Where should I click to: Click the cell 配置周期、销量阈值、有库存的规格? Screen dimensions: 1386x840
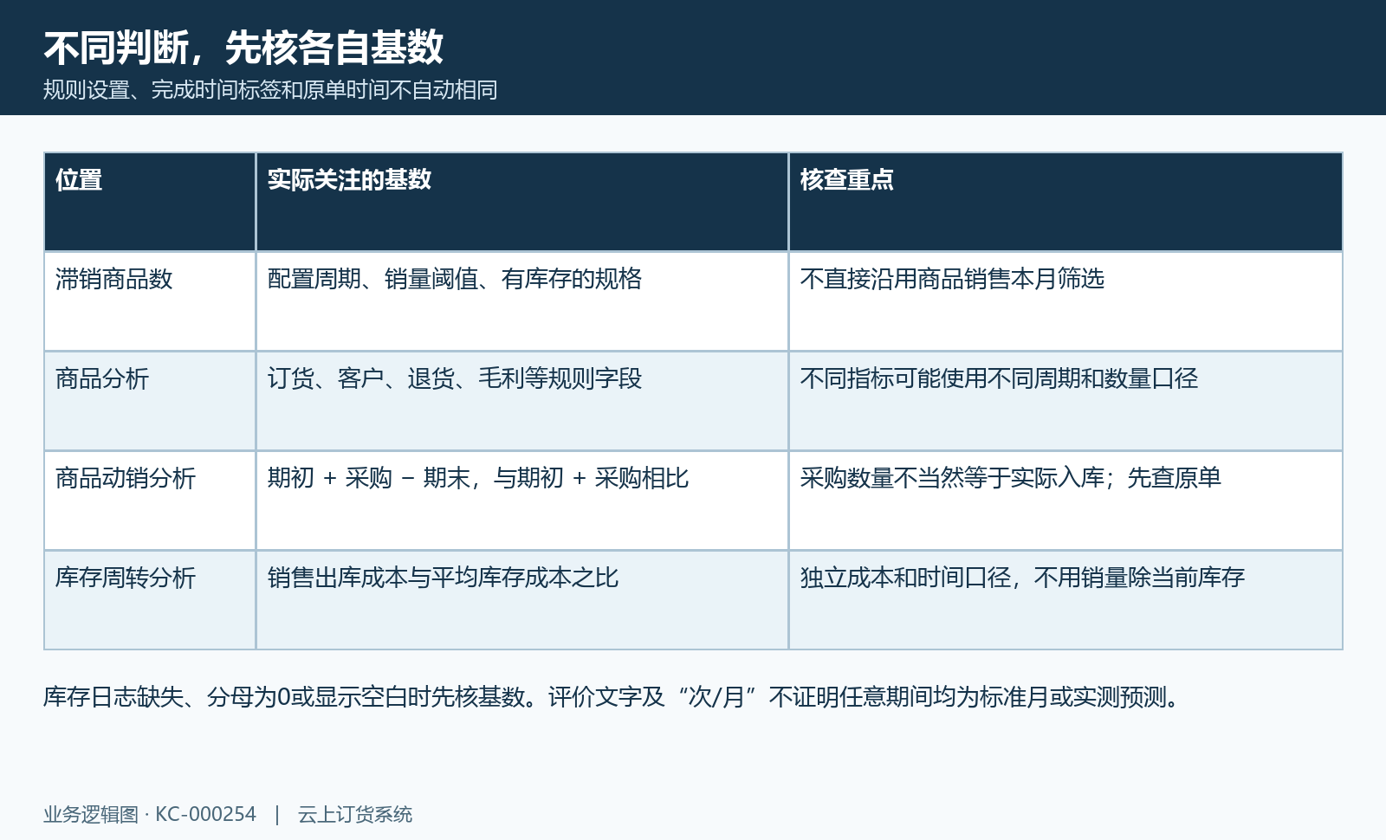click(521, 301)
